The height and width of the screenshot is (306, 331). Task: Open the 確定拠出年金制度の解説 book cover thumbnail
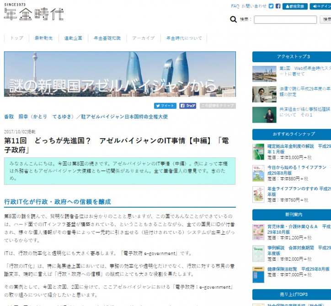point(258,151)
